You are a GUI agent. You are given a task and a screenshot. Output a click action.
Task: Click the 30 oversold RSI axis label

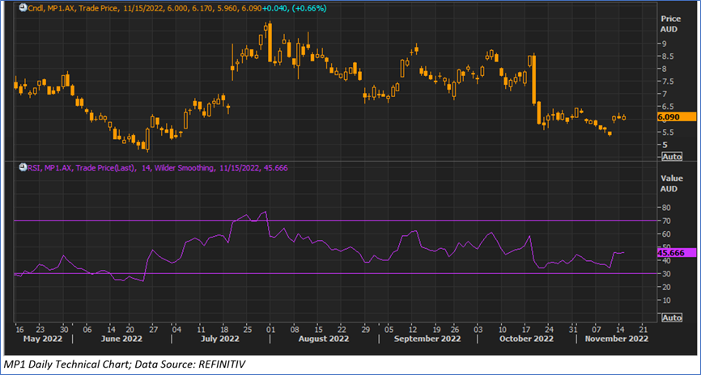[666, 274]
